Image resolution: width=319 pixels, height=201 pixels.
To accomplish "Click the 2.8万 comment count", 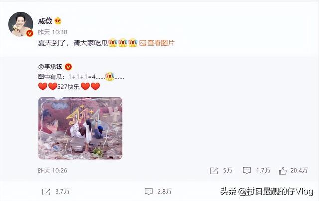I will pyautogui.click(x=164, y=192).
